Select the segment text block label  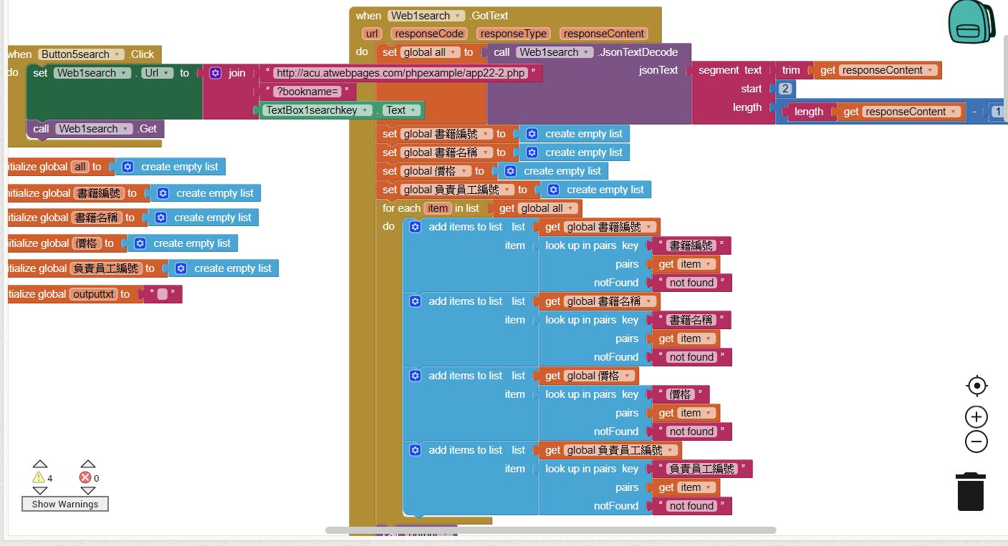coord(730,70)
